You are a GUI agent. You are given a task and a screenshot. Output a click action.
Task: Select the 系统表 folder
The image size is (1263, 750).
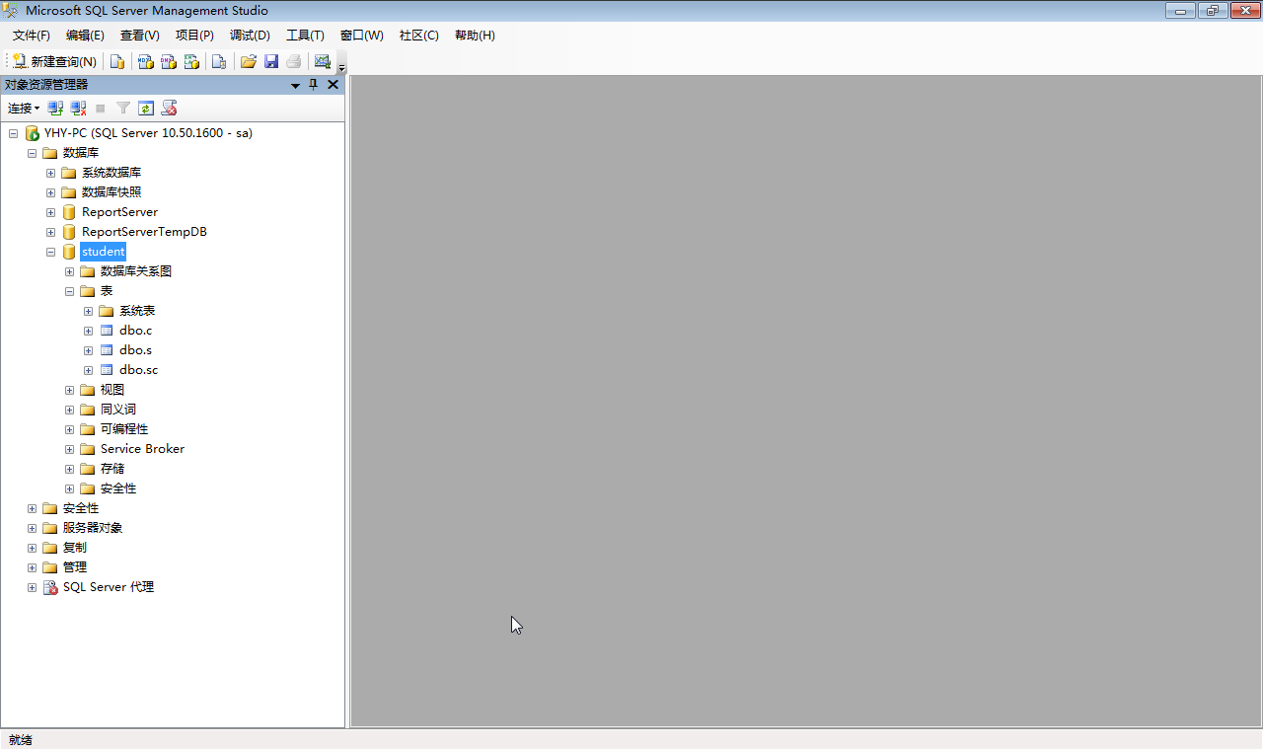pos(137,311)
